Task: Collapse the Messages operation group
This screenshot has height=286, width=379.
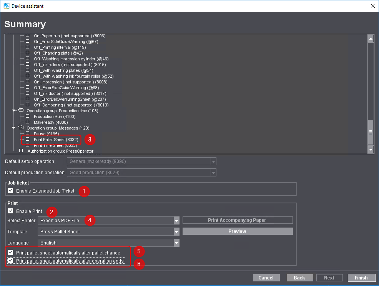Action: coord(13,128)
